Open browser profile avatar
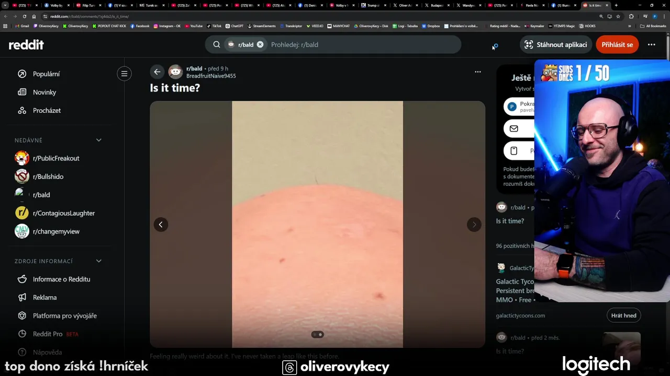The image size is (670, 376). click(654, 16)
